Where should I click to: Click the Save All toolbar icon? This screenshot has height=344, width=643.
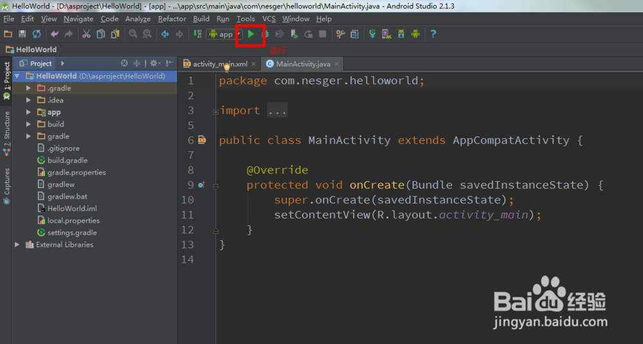coord(22,34)
